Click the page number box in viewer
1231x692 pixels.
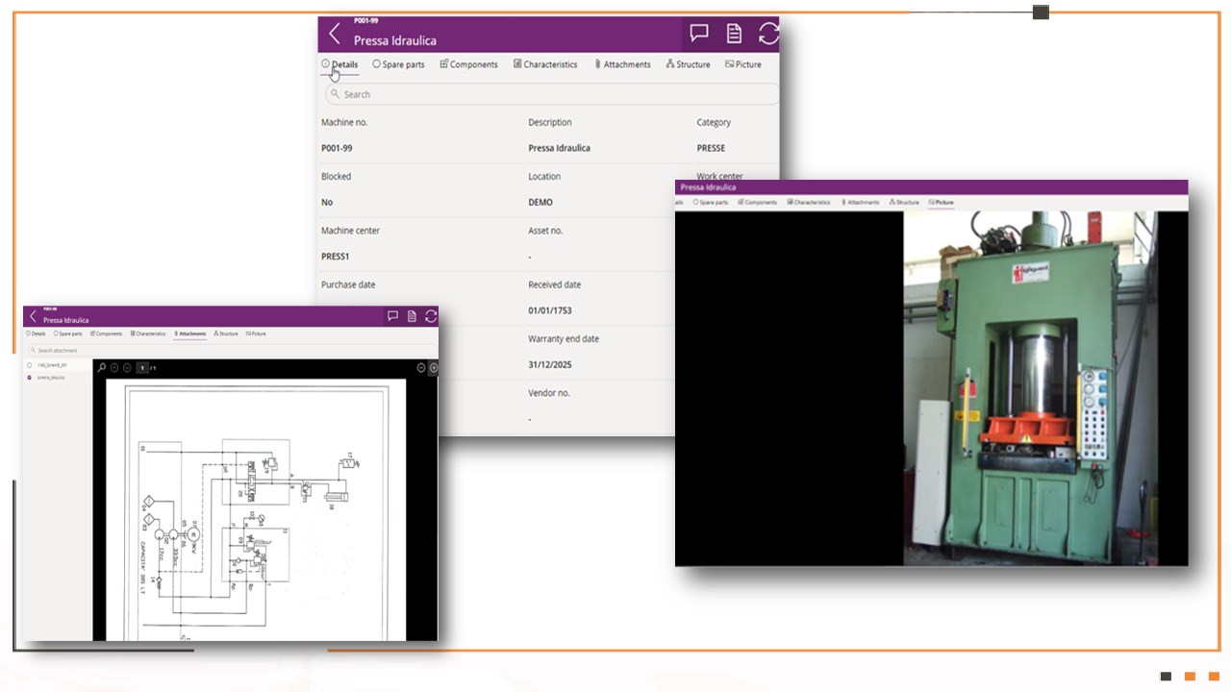tap(142, 368)
